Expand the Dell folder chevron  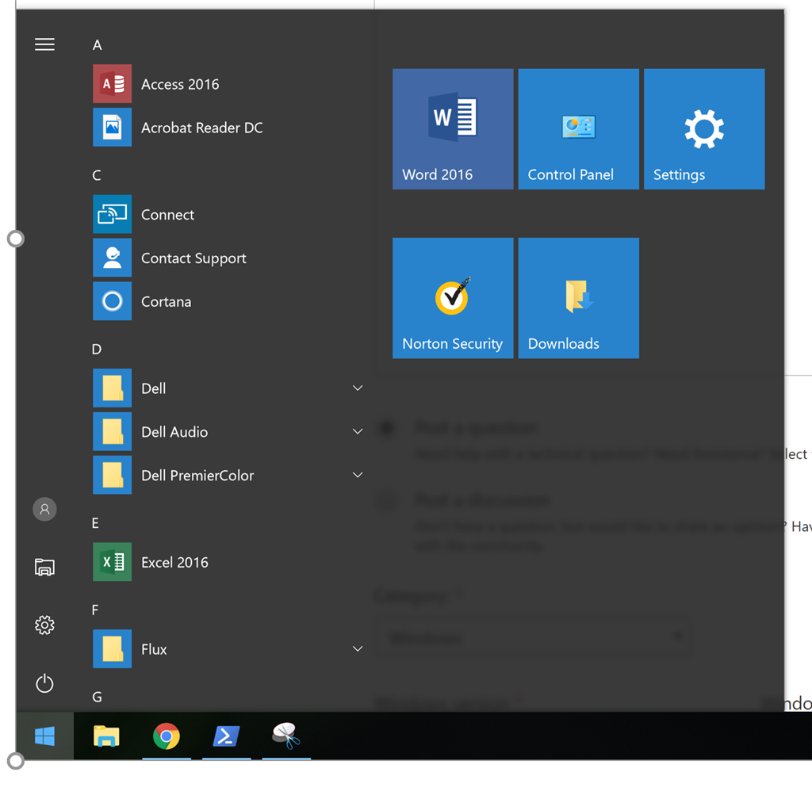pyautogui.click(x=358, y=388)
